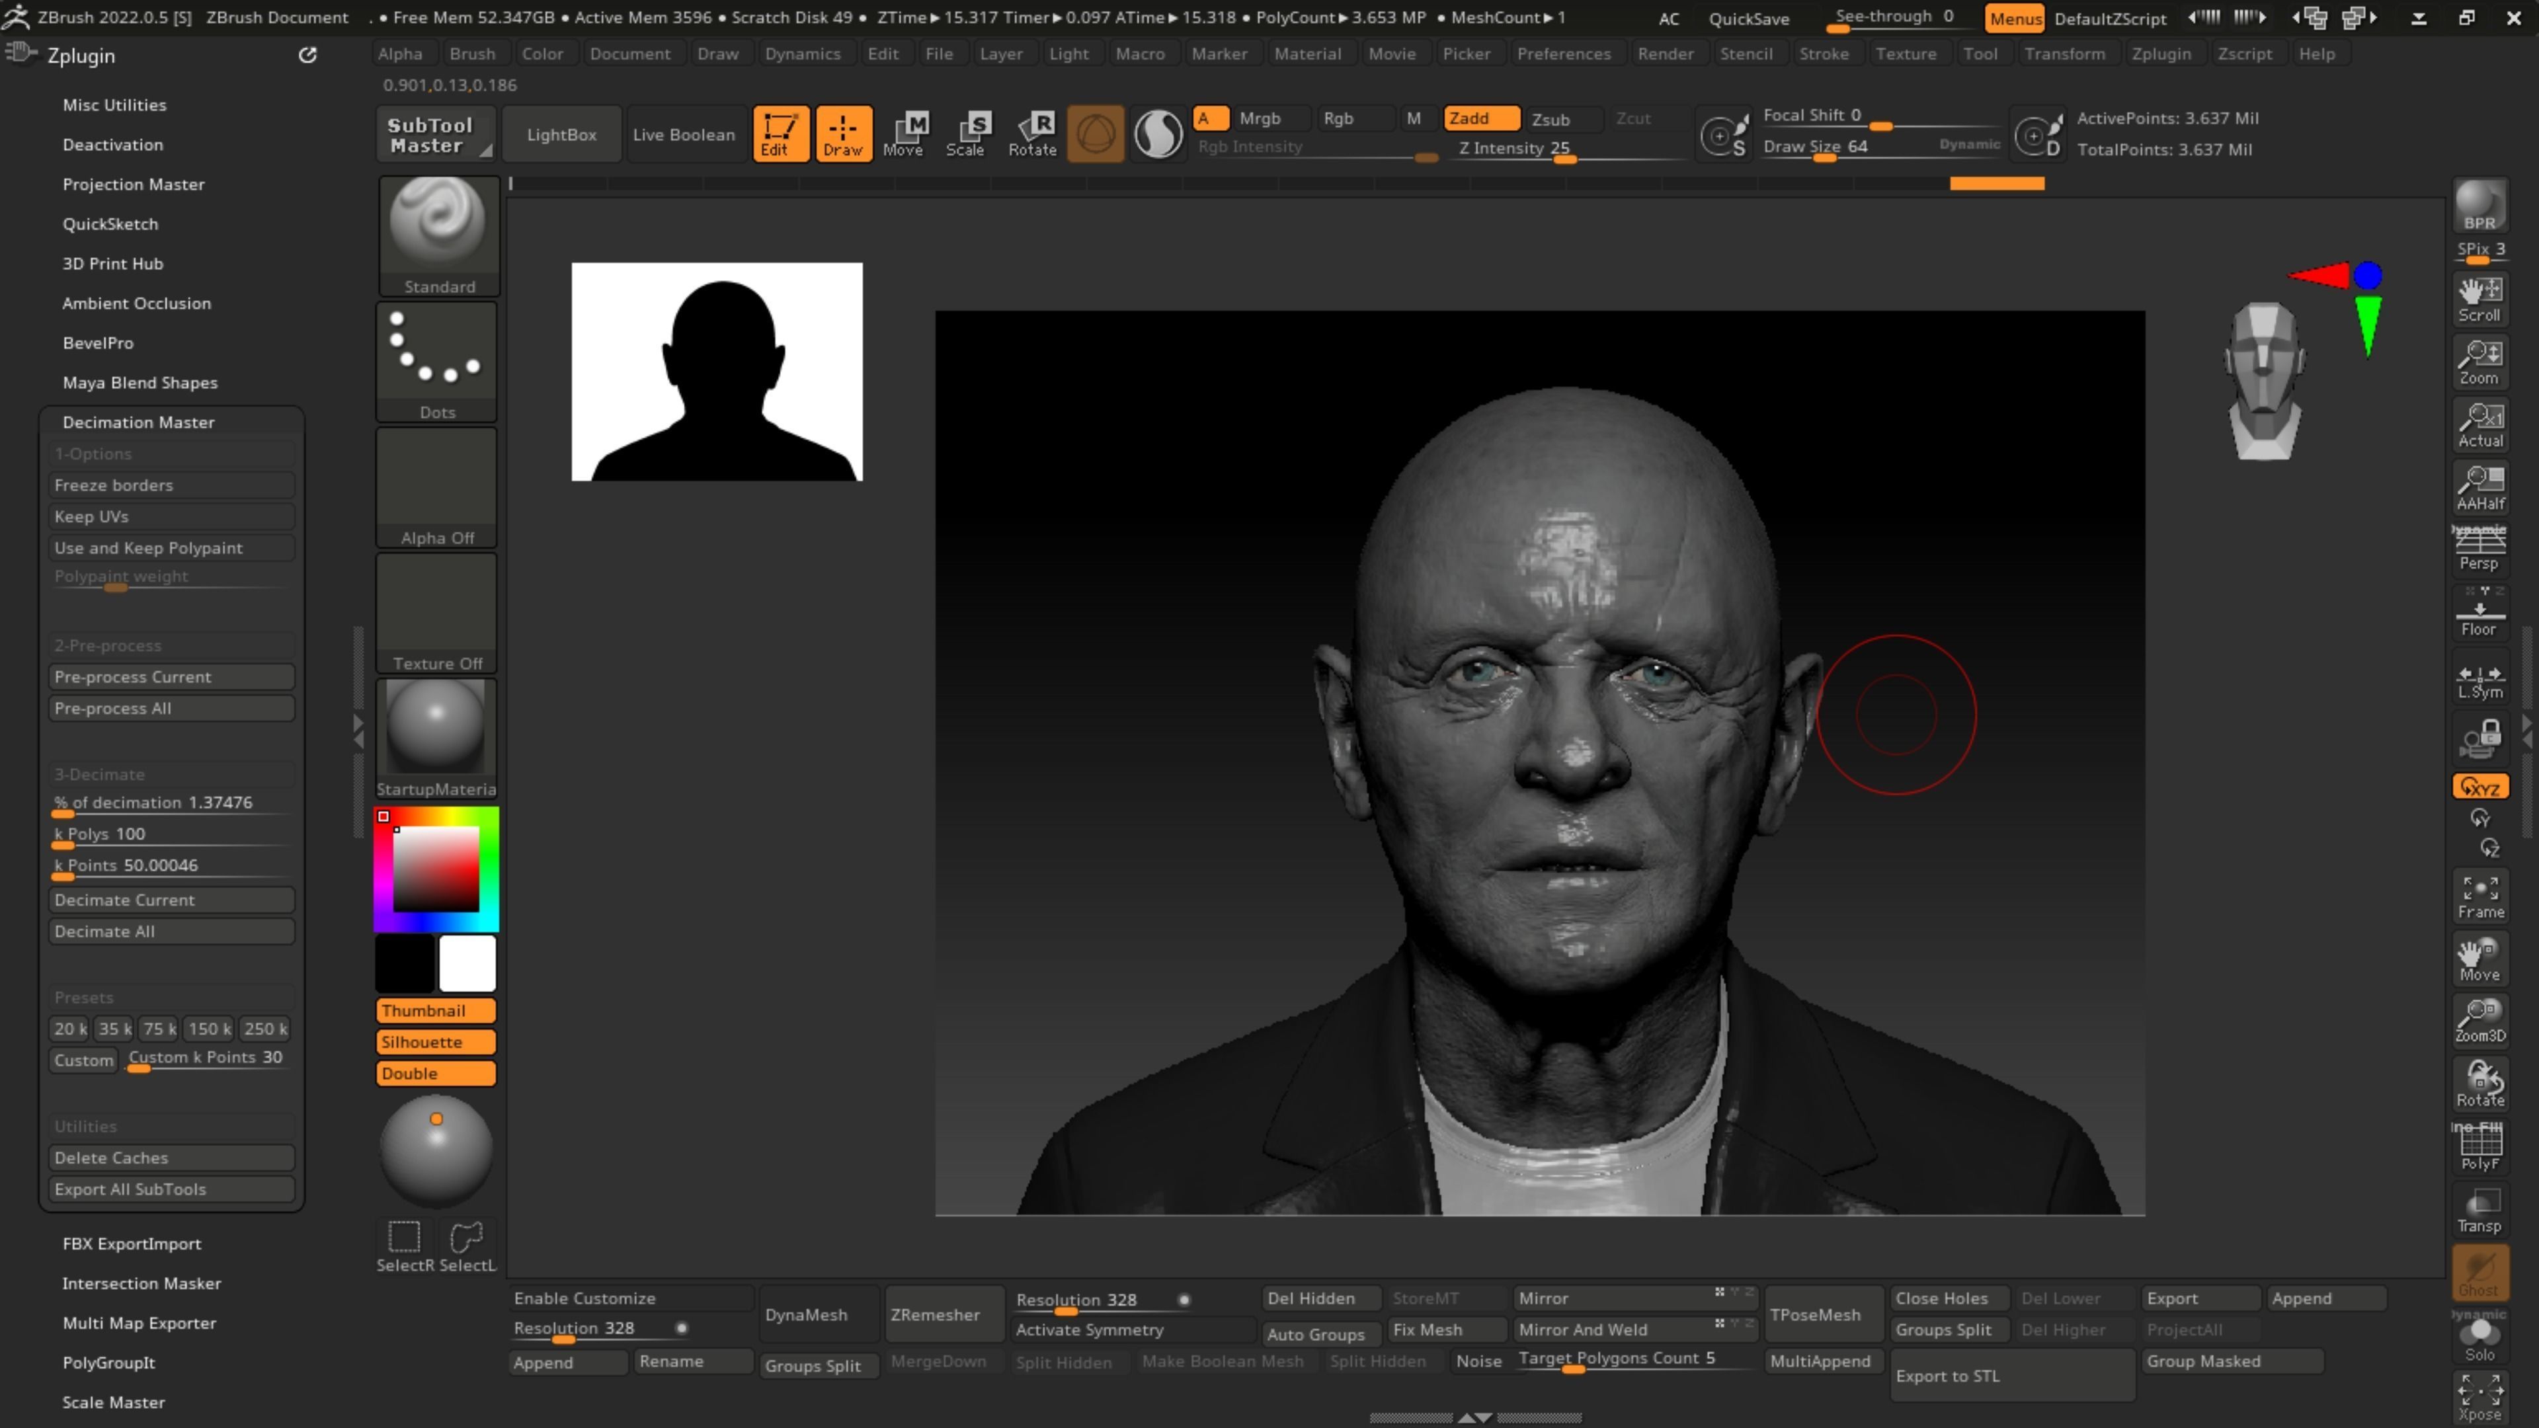Click Pre-process Current button
This screenshot has width=2539, height=1428.
[171, 677]
